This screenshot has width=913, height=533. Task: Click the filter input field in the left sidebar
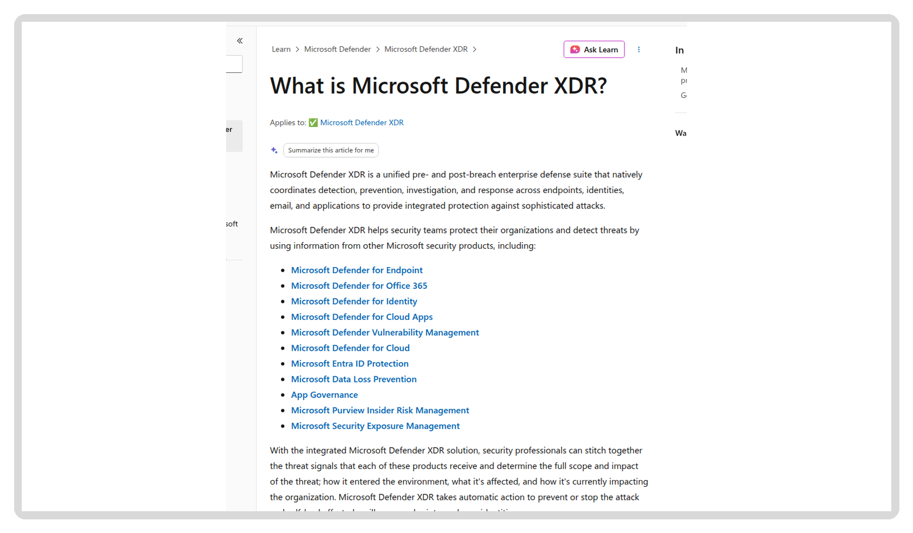[x=234, y=64]
